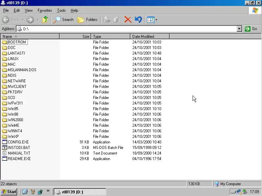Open the File menu
The width and height of the screenshot is (262, 196).
6,10
